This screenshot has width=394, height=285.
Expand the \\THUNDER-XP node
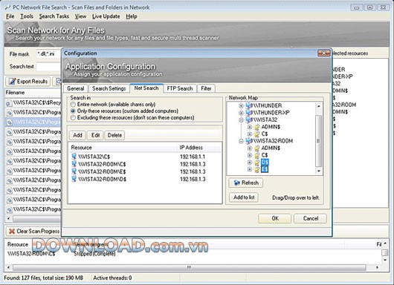pyautogui.click(x=241, y=113)
